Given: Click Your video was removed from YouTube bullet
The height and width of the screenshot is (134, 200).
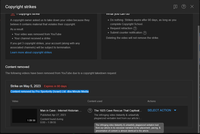Looking at the screenshot, I should click(38, 34).
